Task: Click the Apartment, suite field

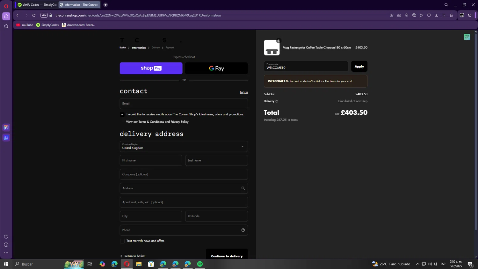Action: (184, 202)
